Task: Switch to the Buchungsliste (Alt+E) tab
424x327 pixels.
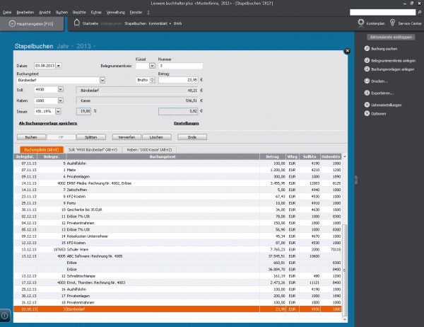Action: coord(42,149)
